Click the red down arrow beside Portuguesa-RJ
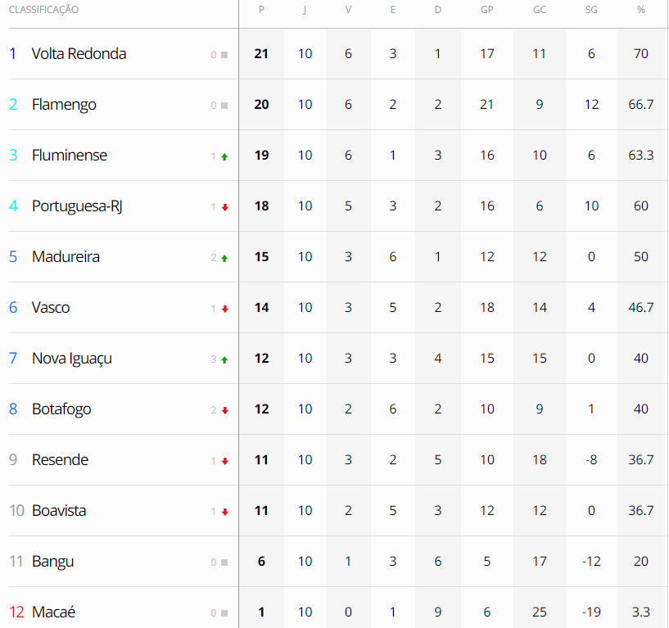 point(224,207)
